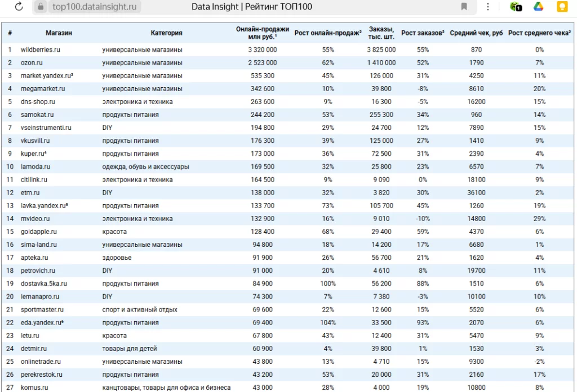The width and height of the screenshot is (577, 392).
Task: Click the vkusvill.ru store name
Action: click(x=35, y=141)
